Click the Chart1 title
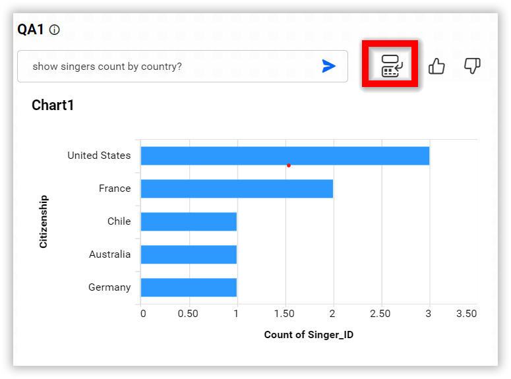Viewport: 511px width, 379px height. (53, 105)
